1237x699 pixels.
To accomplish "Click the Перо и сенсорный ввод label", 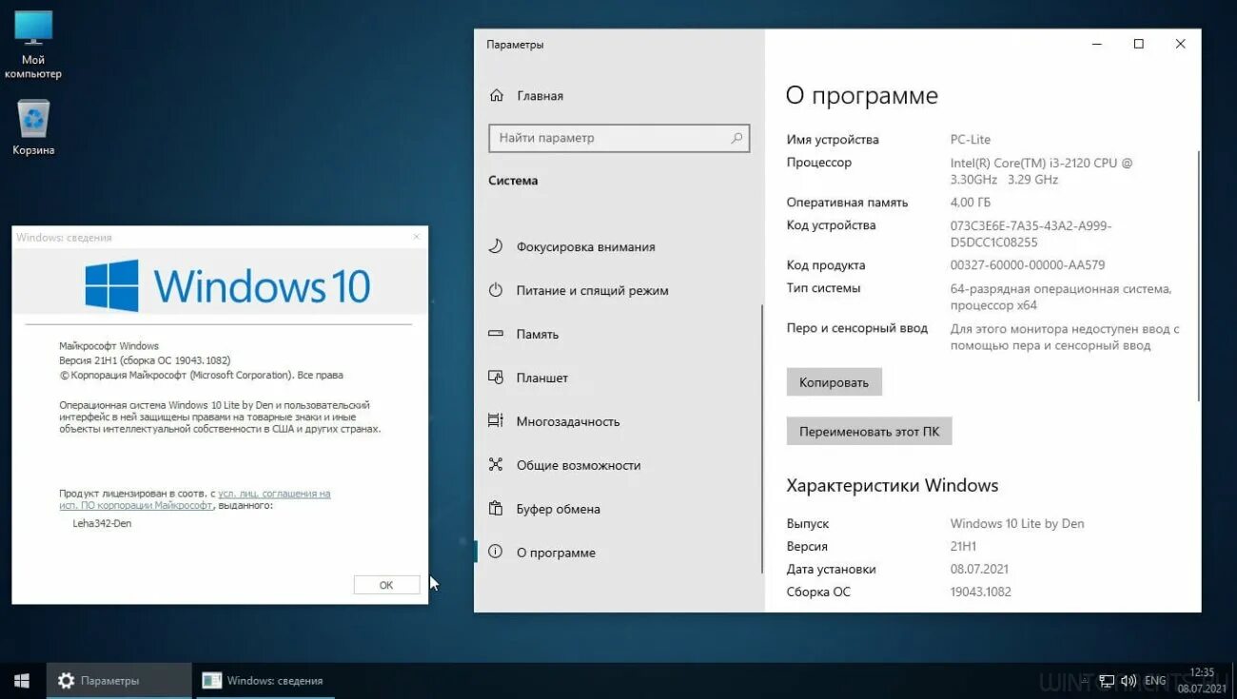I will (x=857, y=328).
